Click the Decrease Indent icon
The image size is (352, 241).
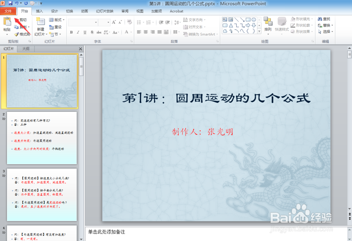161,22
